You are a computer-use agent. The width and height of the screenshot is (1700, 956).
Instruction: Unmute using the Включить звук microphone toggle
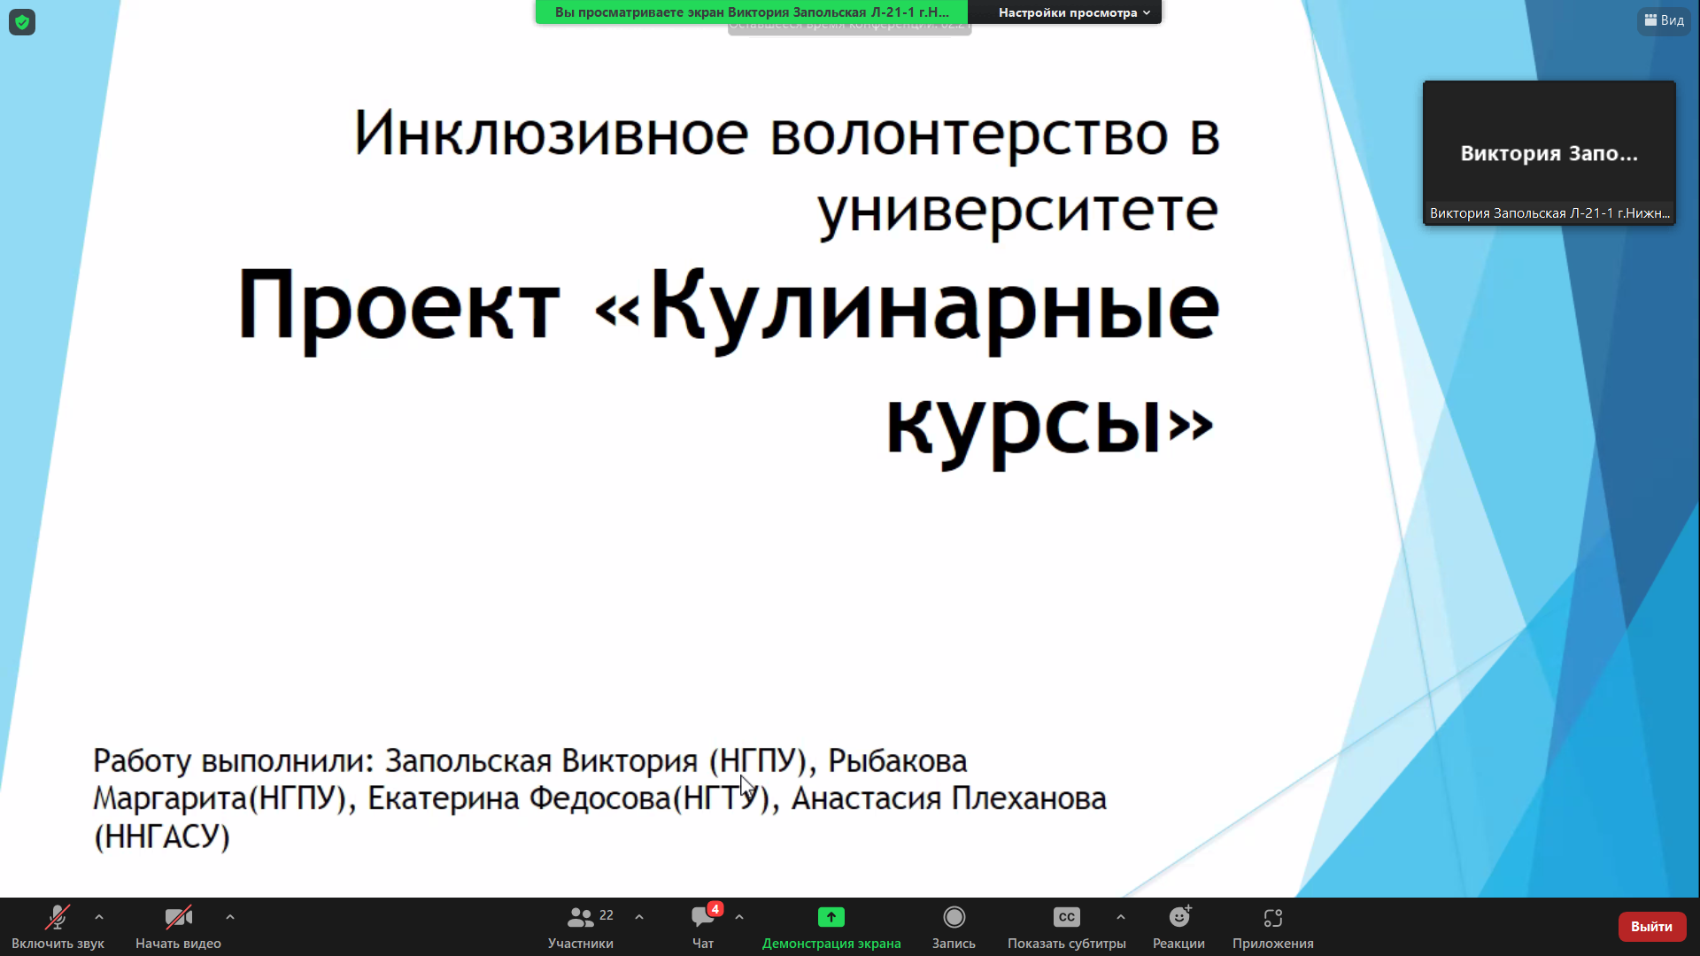[58, 918]
